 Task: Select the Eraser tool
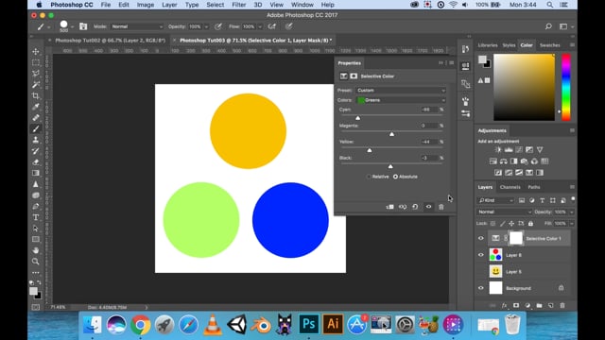click(36, 161)
